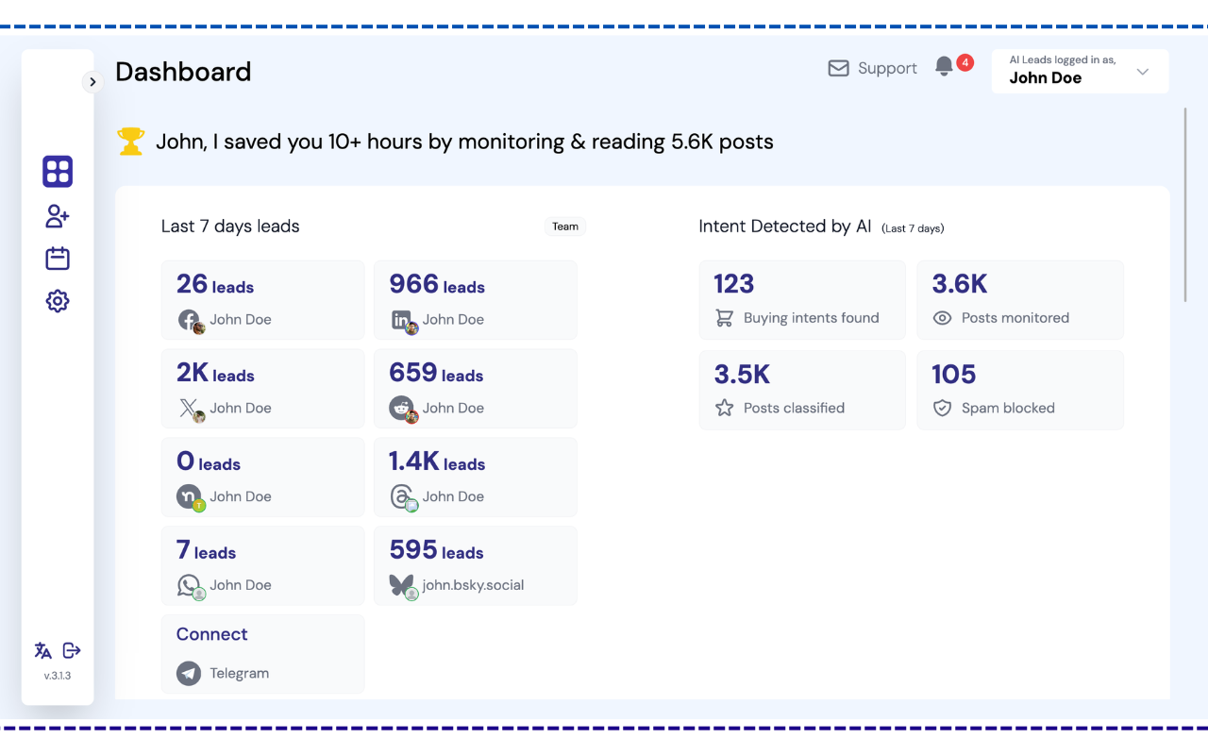This screenshot has width=1208, height=755.
Task: Click the v.3.1.3 version label
Action: pyautogui.click(x=58, y=676)
